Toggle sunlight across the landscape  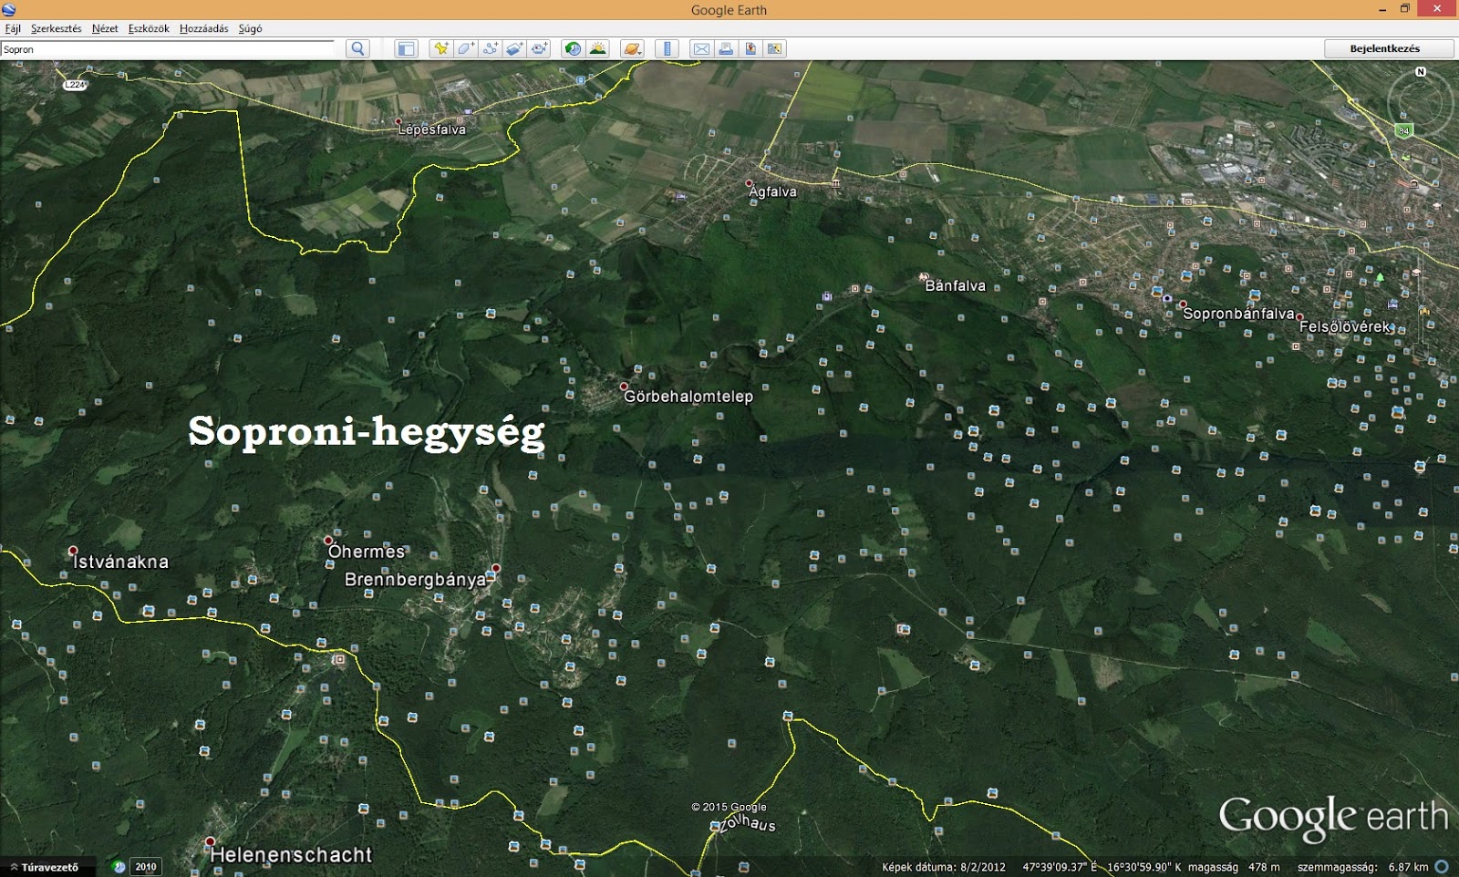tap(598, 49)
